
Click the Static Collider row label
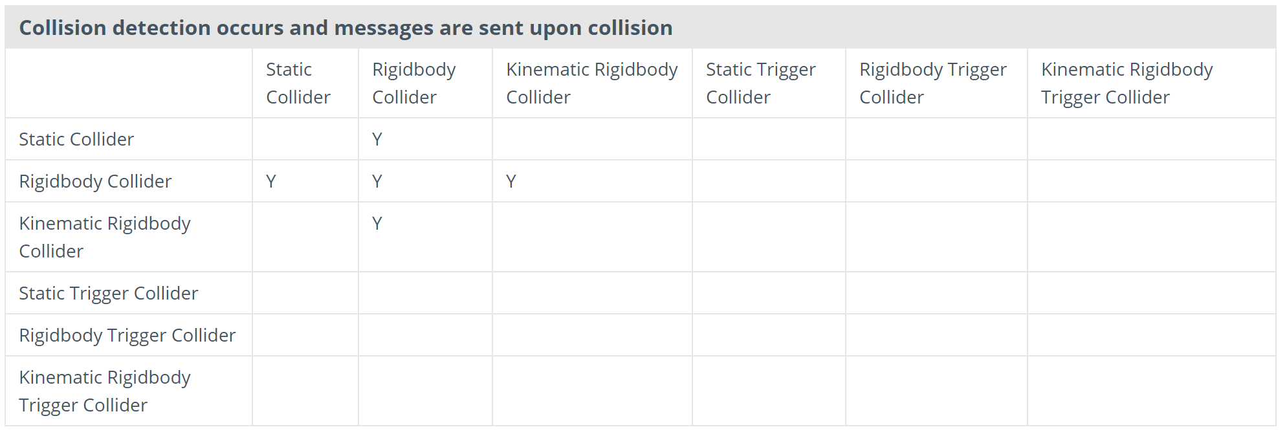point(76,139)
